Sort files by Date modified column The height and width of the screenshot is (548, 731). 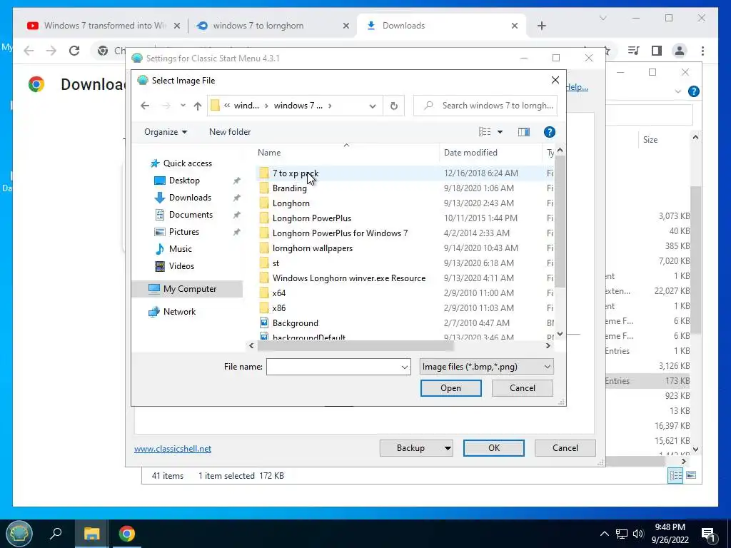470,153
